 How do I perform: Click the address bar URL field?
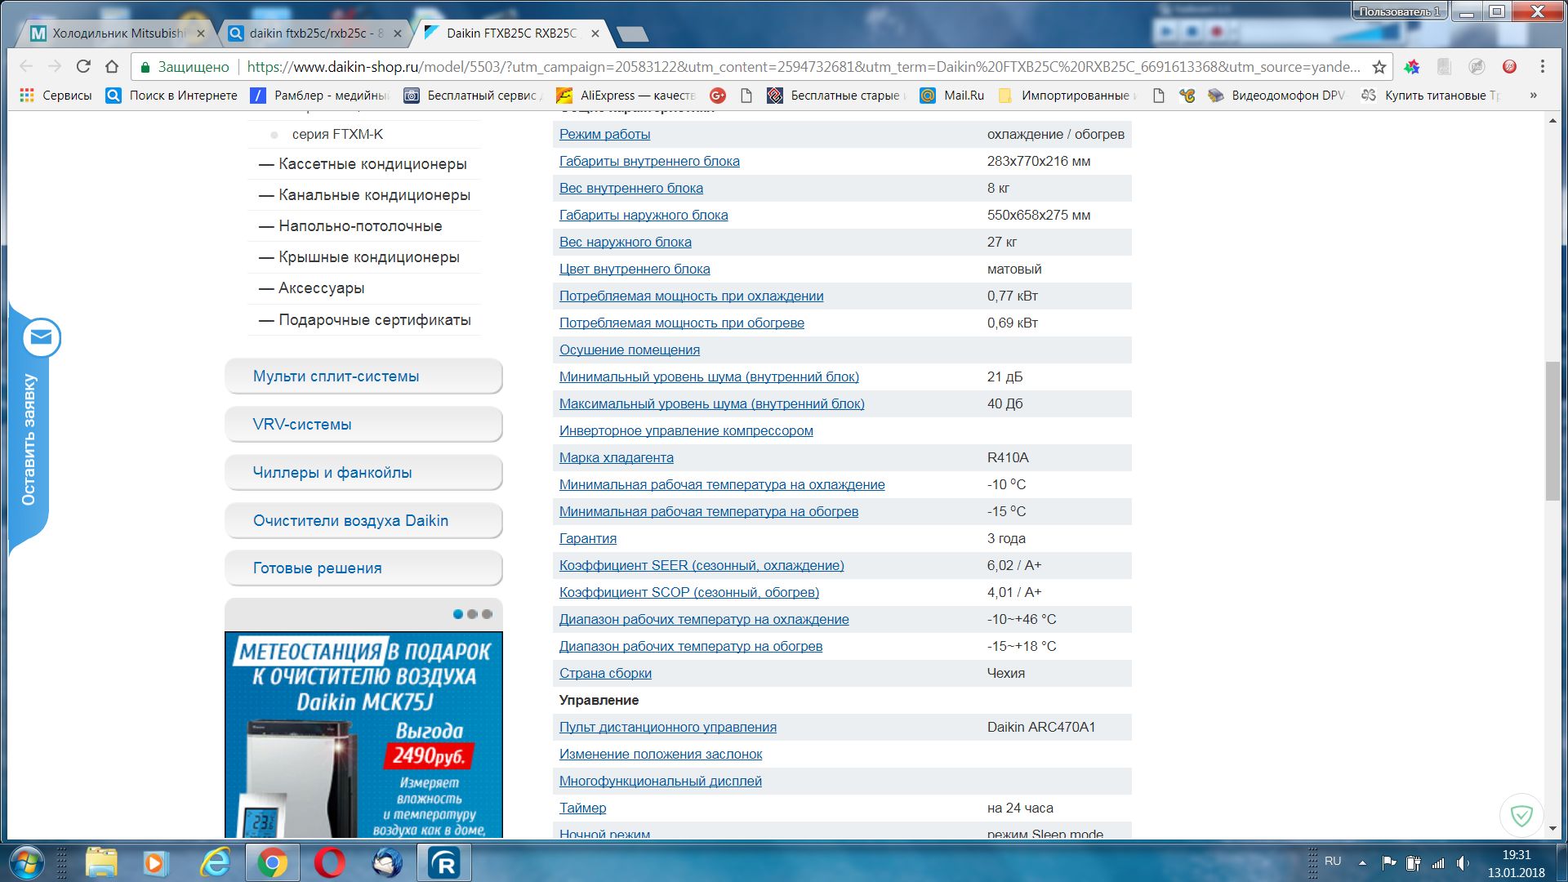tap(803, 67)
